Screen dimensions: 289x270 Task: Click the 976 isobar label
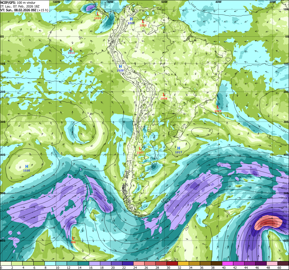click(285, 207)
